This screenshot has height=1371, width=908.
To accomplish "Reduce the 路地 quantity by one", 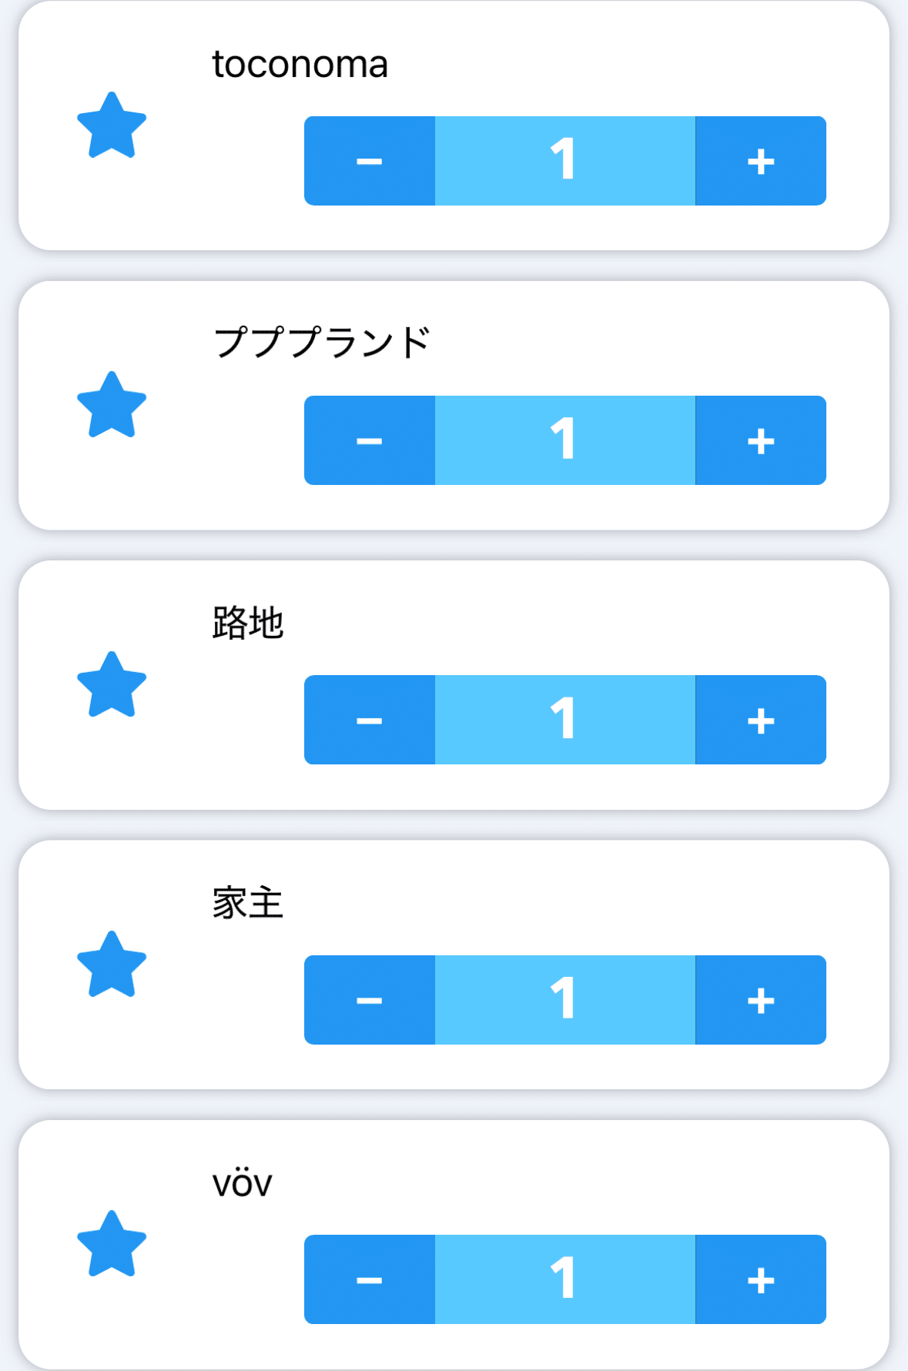I will [x=370, y=720].
